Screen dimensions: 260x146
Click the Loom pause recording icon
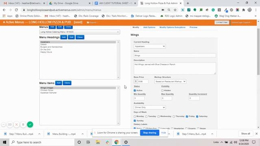pos(23,125)
